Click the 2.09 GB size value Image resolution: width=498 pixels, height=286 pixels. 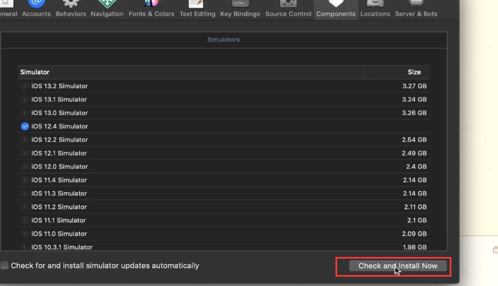tap(414, 234)
